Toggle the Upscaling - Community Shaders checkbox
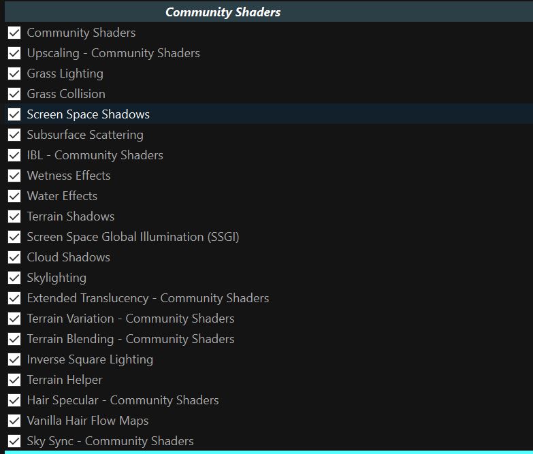The height and width of the screenshot is (454, 533). click(14, 53)
